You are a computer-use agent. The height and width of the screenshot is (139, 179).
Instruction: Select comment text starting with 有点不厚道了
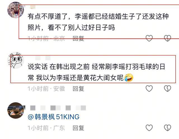(x=98, y=22)
